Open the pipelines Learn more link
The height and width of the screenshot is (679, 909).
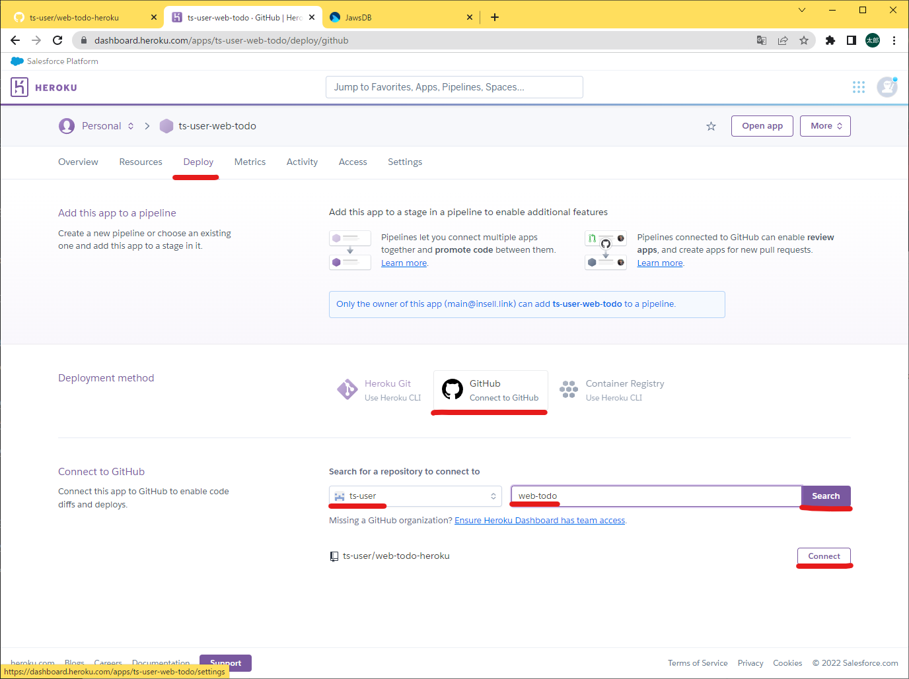(x=404, y=263)
